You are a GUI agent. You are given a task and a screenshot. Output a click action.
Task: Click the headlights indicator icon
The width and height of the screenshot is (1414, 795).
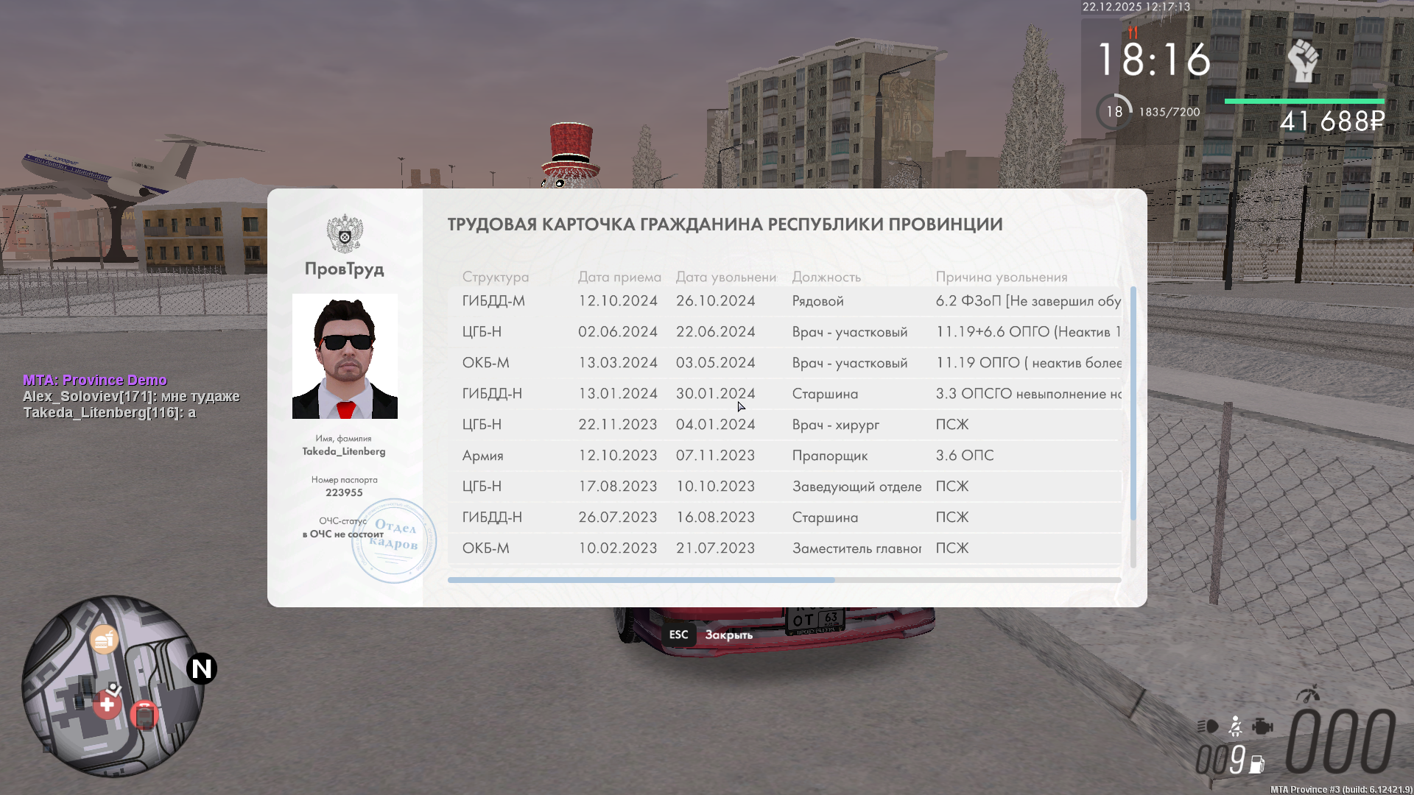click(x=1207, y=727)
